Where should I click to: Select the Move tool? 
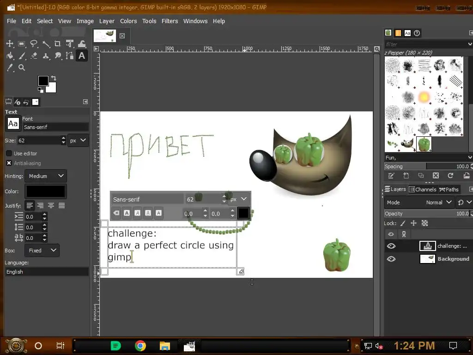click(10, 44)
